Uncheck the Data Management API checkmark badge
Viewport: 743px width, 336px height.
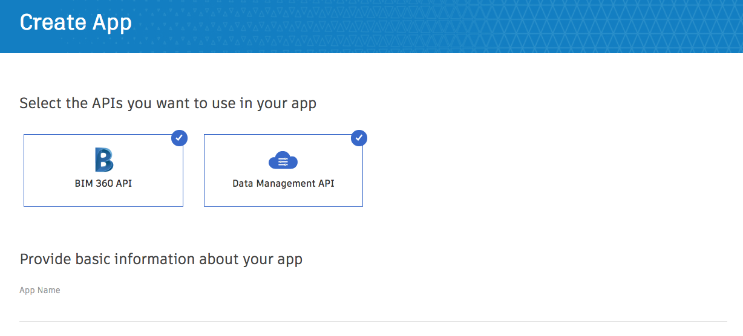[x=359, y=138]
